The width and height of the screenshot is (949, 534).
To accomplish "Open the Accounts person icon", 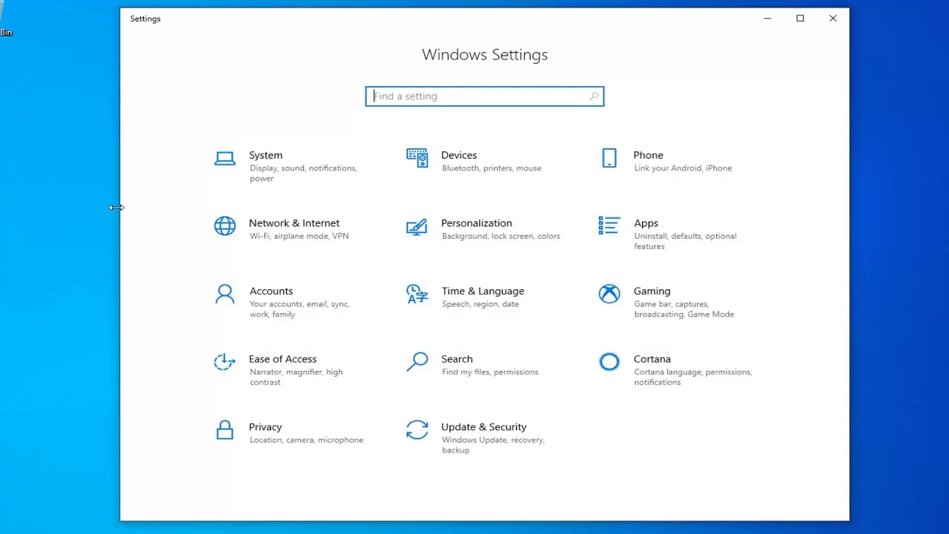I will 225,294.
